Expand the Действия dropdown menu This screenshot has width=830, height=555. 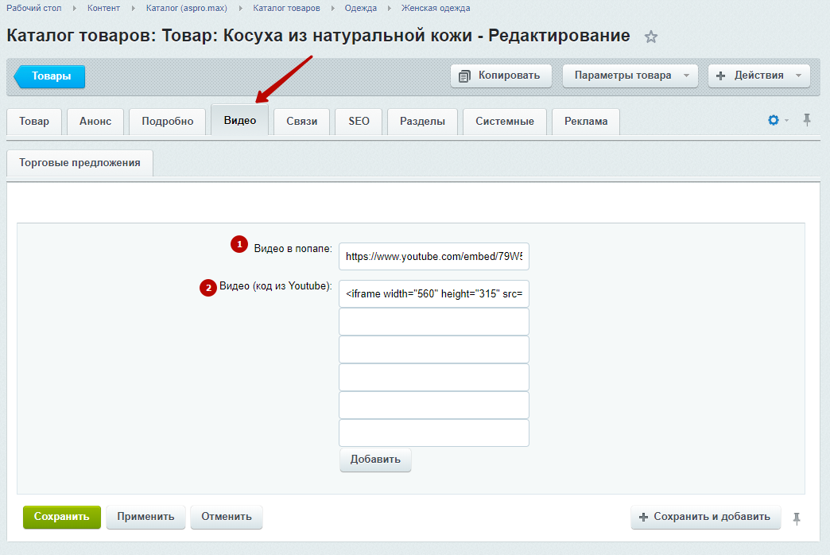[x=758, y=76]
